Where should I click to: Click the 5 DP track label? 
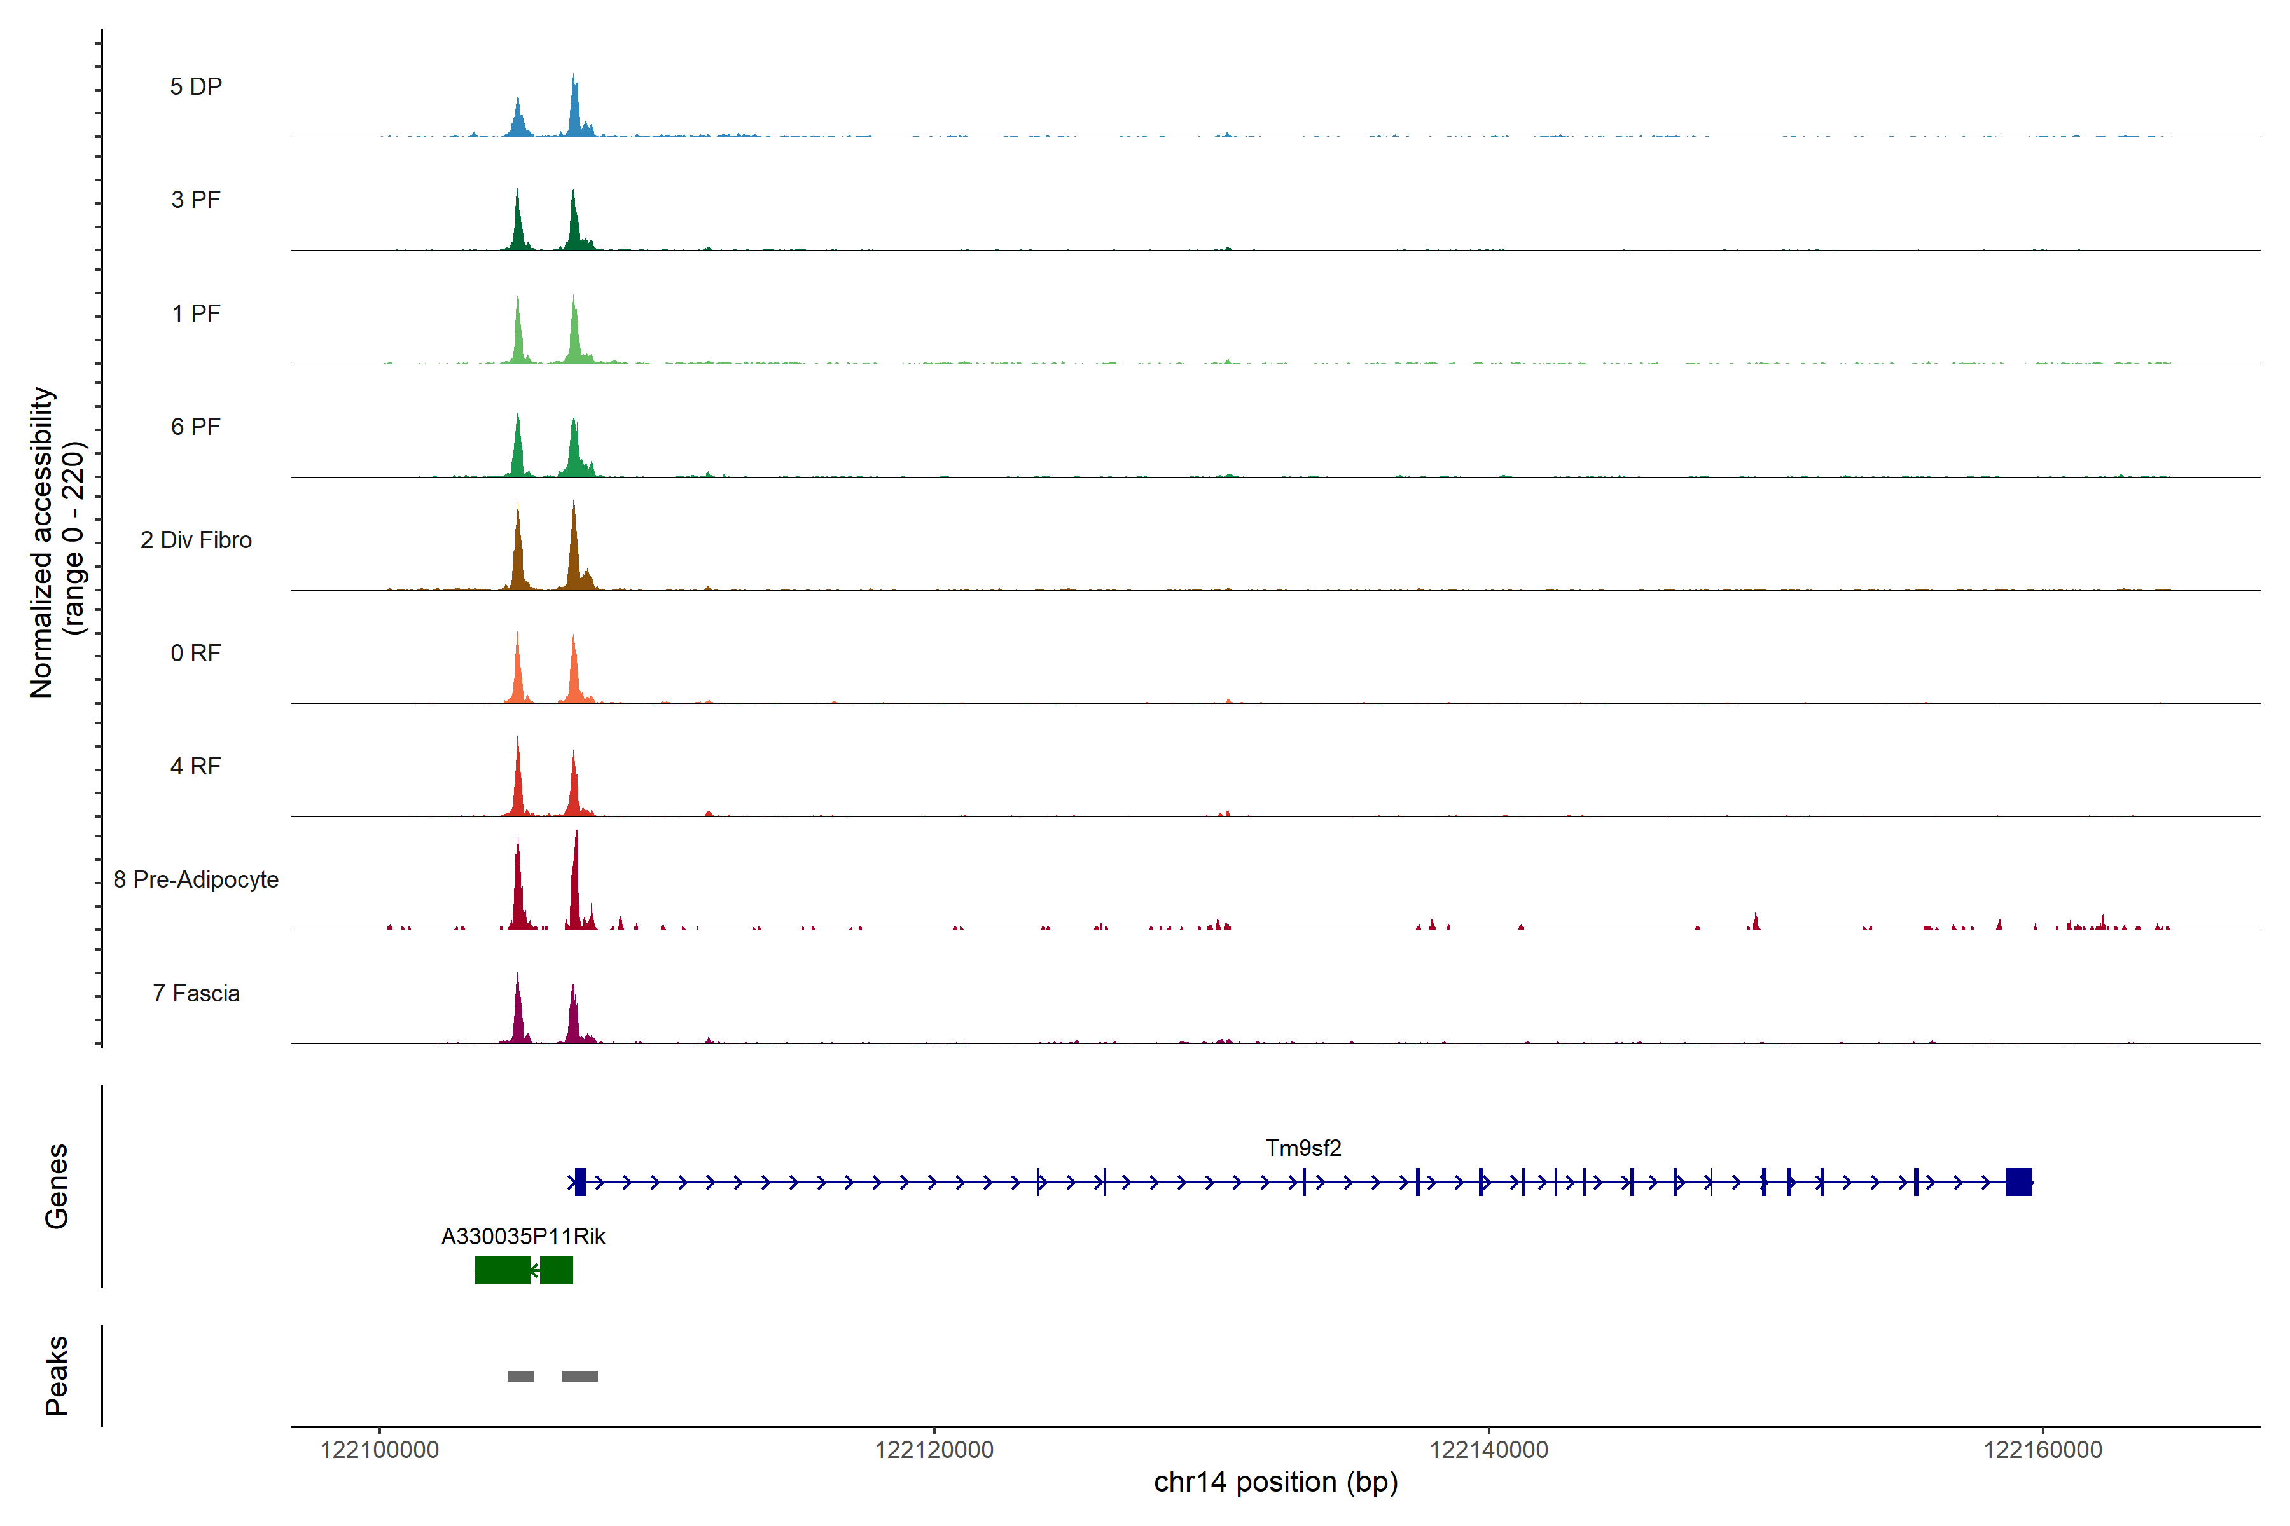click(196, 86)
